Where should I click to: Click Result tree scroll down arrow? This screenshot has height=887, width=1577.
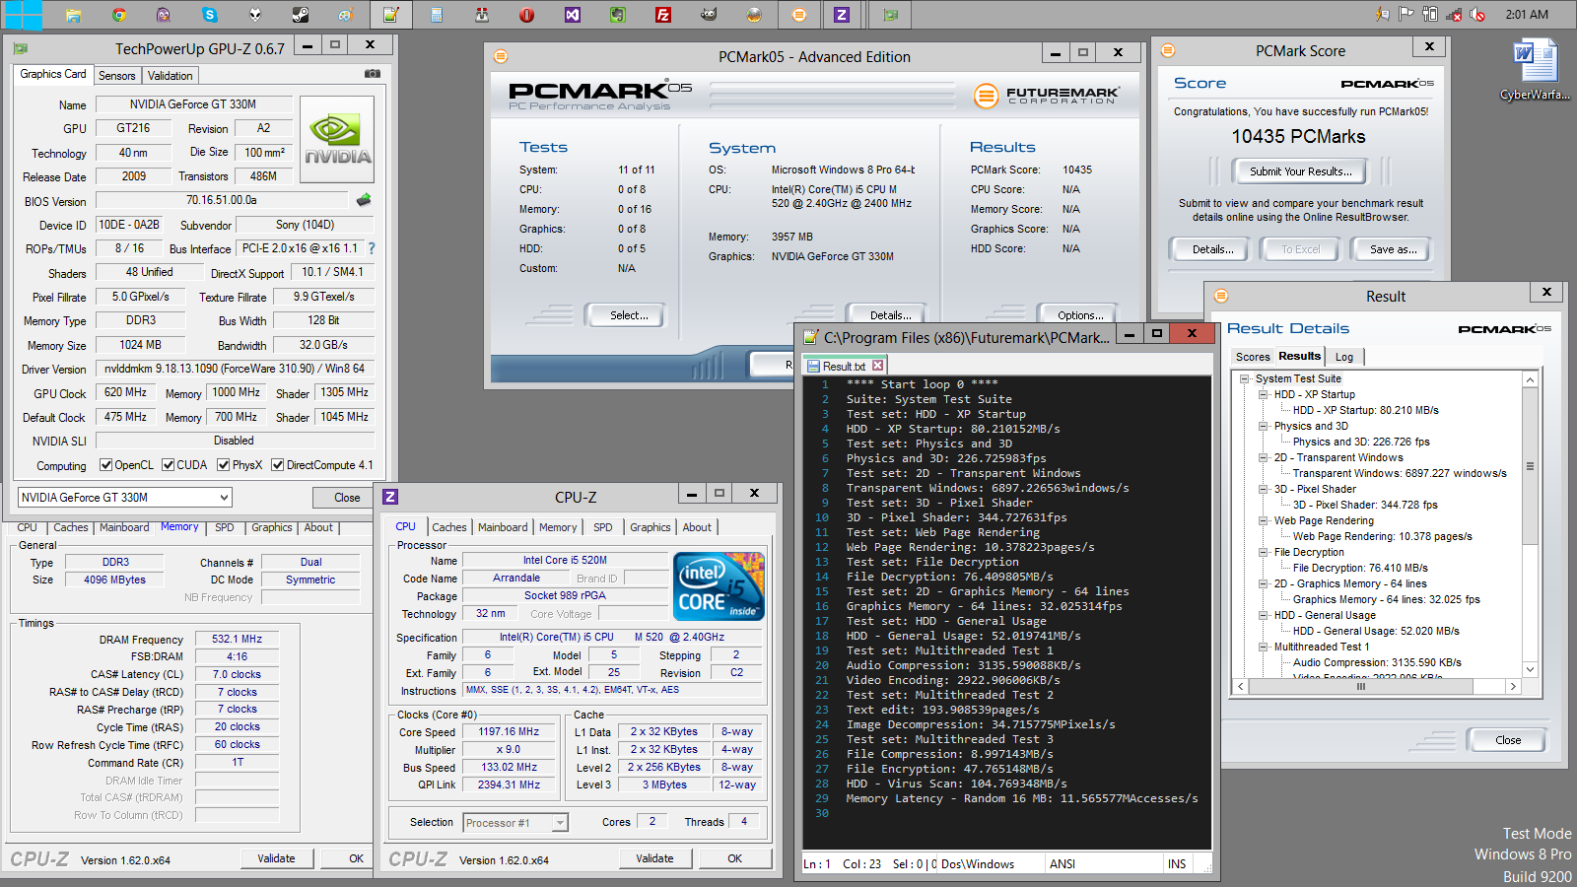(x=1530, y=669)
